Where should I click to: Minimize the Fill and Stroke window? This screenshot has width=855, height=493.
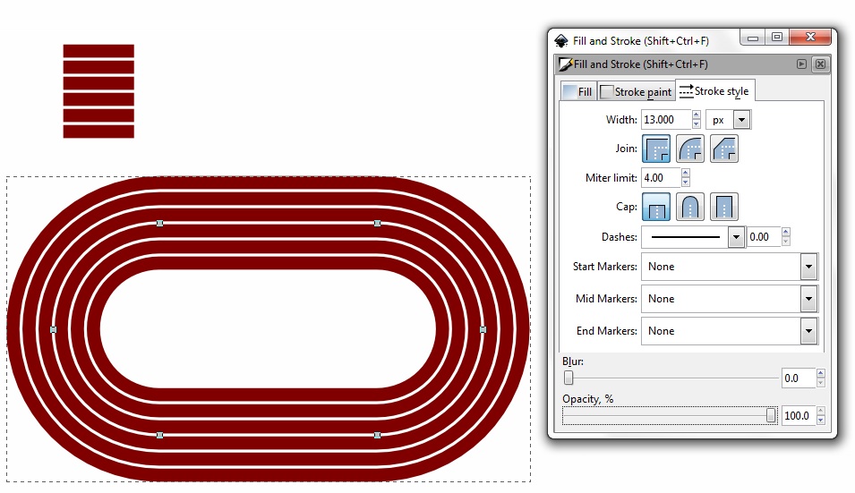click(x=752, y=38)
